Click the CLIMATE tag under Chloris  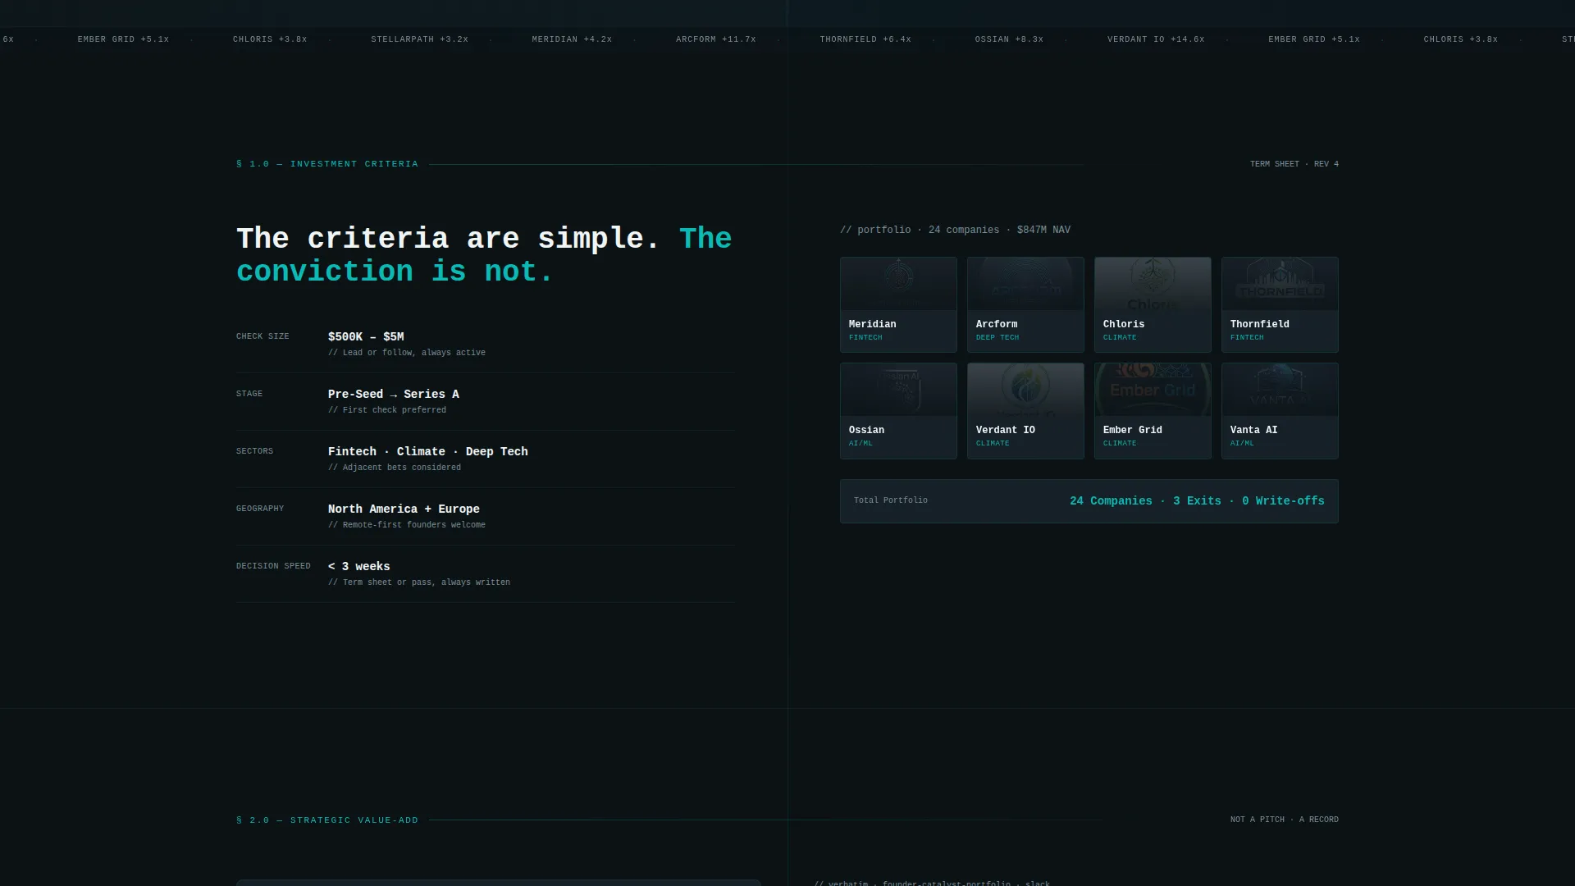pos(1120,337)
